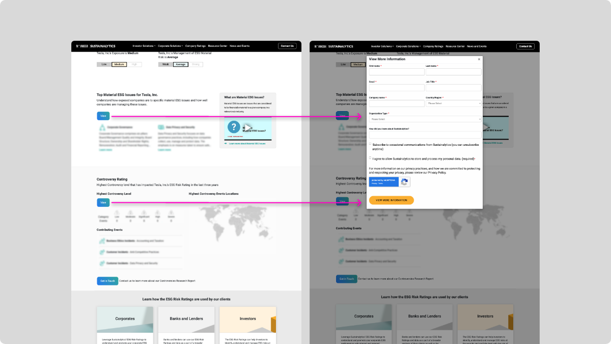Screen dimensions: 611x344
Task: Expand Corporate Solutions menu on the dimmed page
Action: click(x=408, y=46)
